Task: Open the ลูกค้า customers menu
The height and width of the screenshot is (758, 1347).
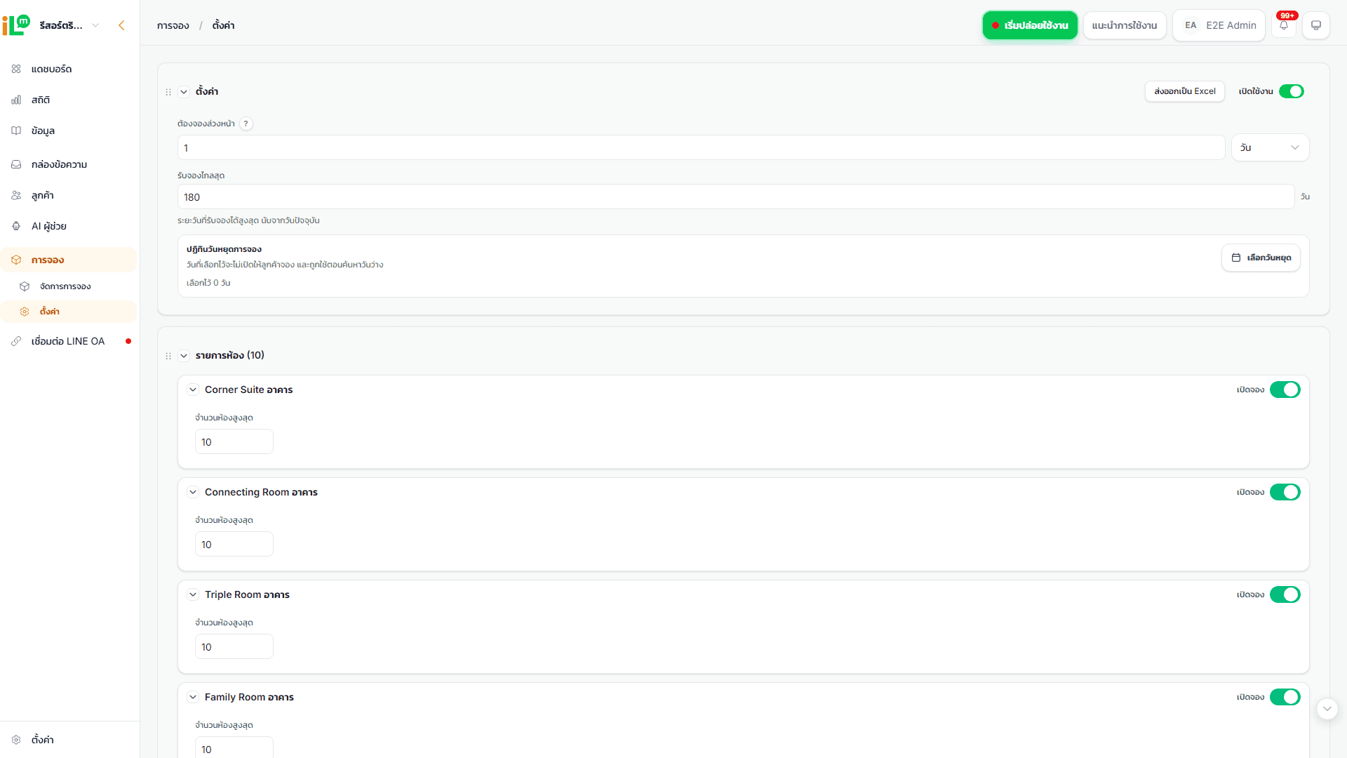Action: tap(69, 195)
